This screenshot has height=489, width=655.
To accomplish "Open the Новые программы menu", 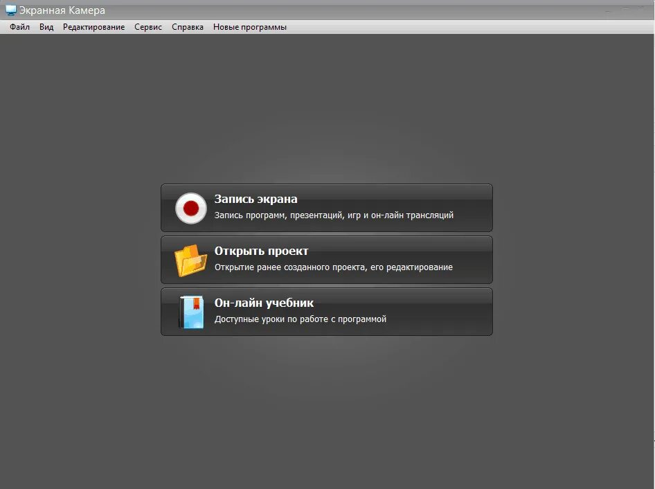I will point(250,27).
